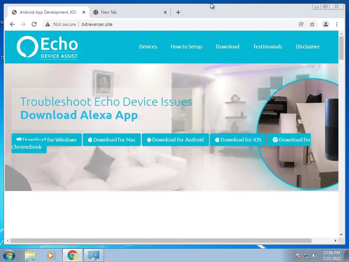The image size is (349, 262).
Task: Click the Download Alexa App heading
Action: point(79,116)
